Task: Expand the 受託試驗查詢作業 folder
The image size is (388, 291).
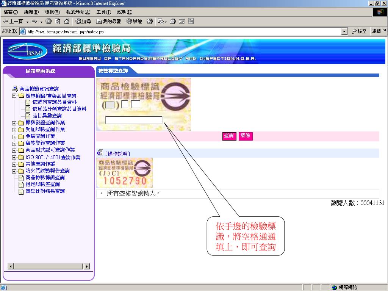Action: pyautogui.click(x=14, y=130)
